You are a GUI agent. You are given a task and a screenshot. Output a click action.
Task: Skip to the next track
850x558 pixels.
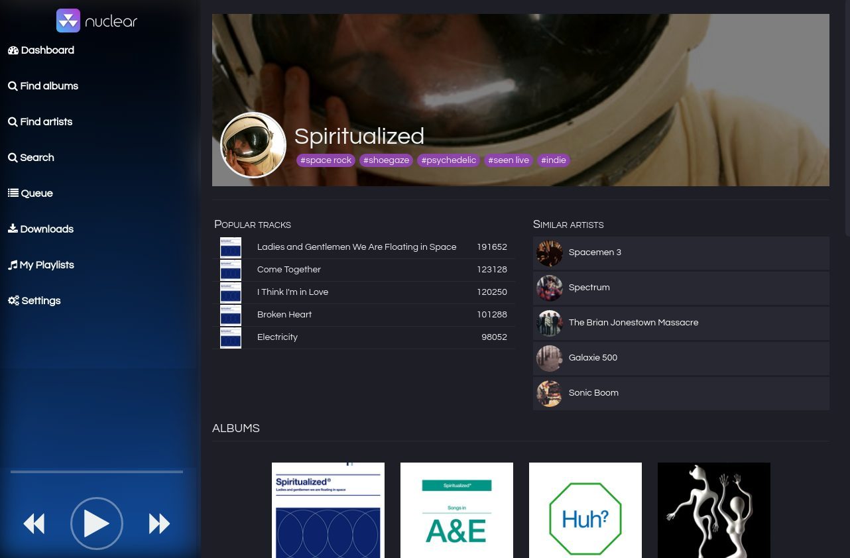point(159,524)
